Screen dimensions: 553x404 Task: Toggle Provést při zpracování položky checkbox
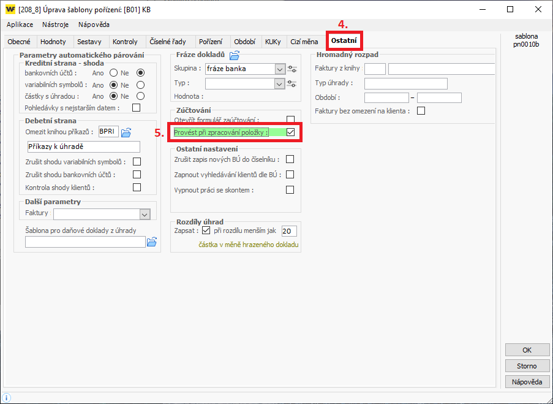291,132
